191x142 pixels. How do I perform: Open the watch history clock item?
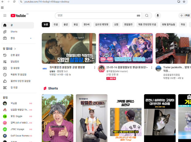click(5, 55)
